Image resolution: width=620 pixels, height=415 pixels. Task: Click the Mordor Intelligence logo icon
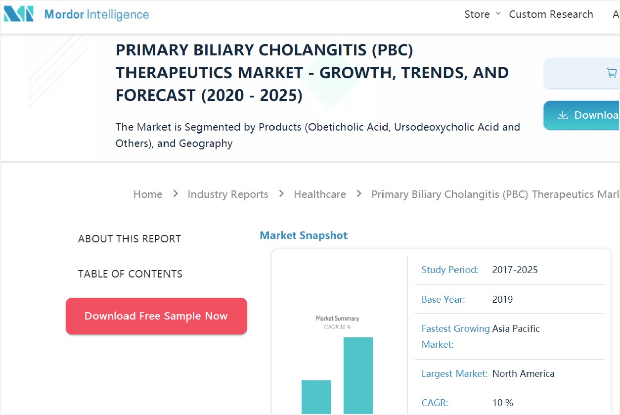click(19, 14)
